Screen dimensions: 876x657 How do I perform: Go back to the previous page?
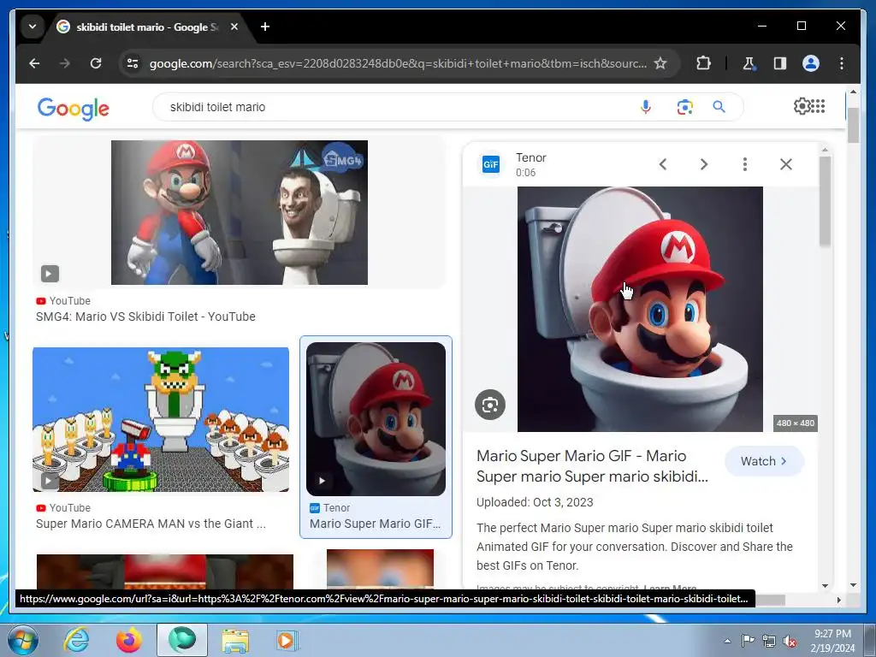point(34,63)
